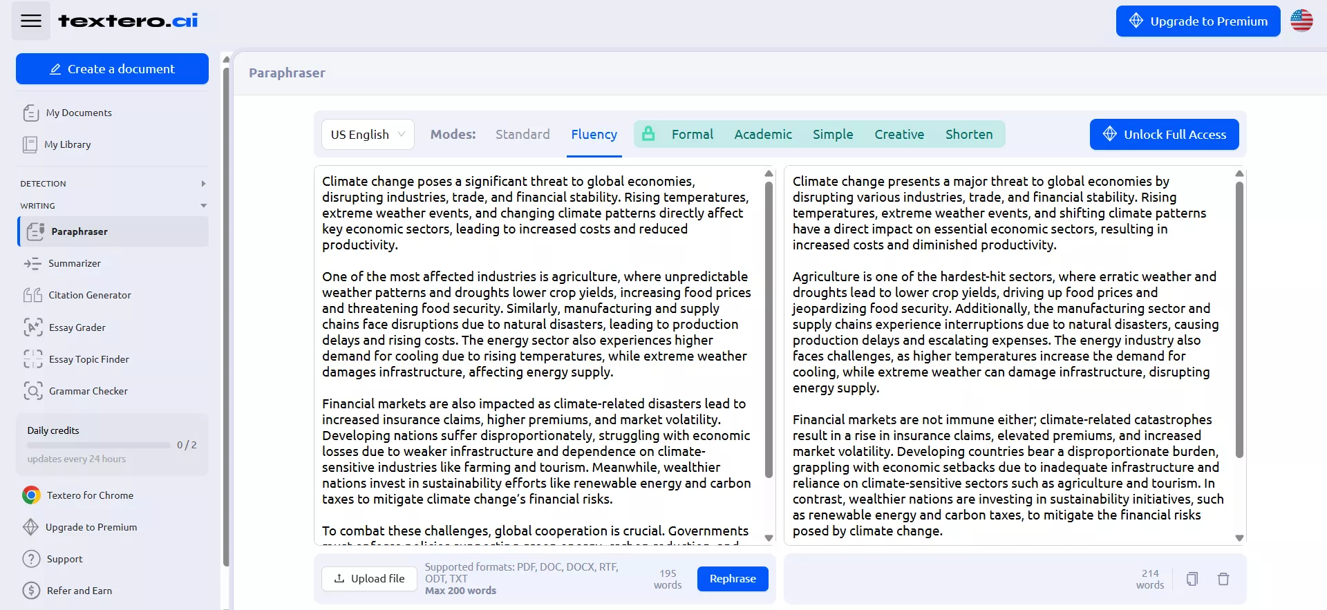This screenshot has height=610, width=1327.
Task: Copy the paraphrased output text icon
Action: pyautogui.click(x=1192, y=579)
